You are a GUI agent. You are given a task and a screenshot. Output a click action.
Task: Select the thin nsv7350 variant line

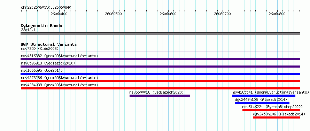tap(161, 52)
